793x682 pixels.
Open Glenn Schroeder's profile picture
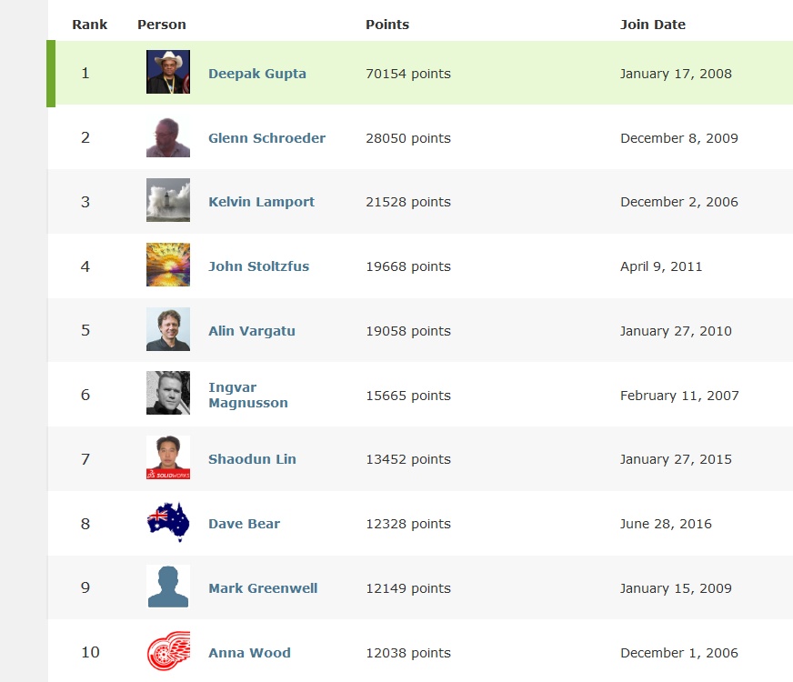pyautogui.click(x=168, y=136)
